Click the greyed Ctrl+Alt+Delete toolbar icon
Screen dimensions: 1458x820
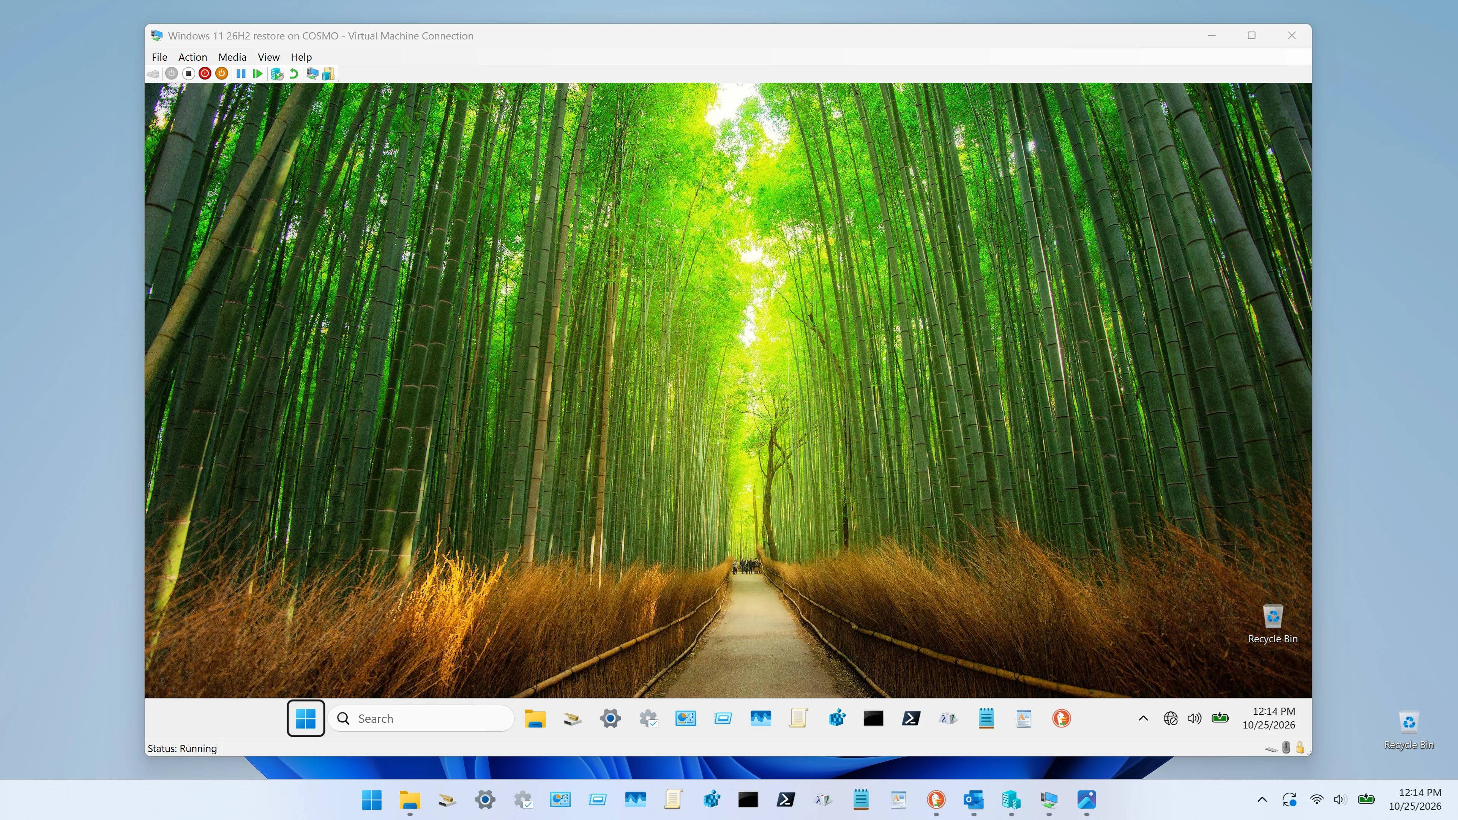[x=153, y=74]
